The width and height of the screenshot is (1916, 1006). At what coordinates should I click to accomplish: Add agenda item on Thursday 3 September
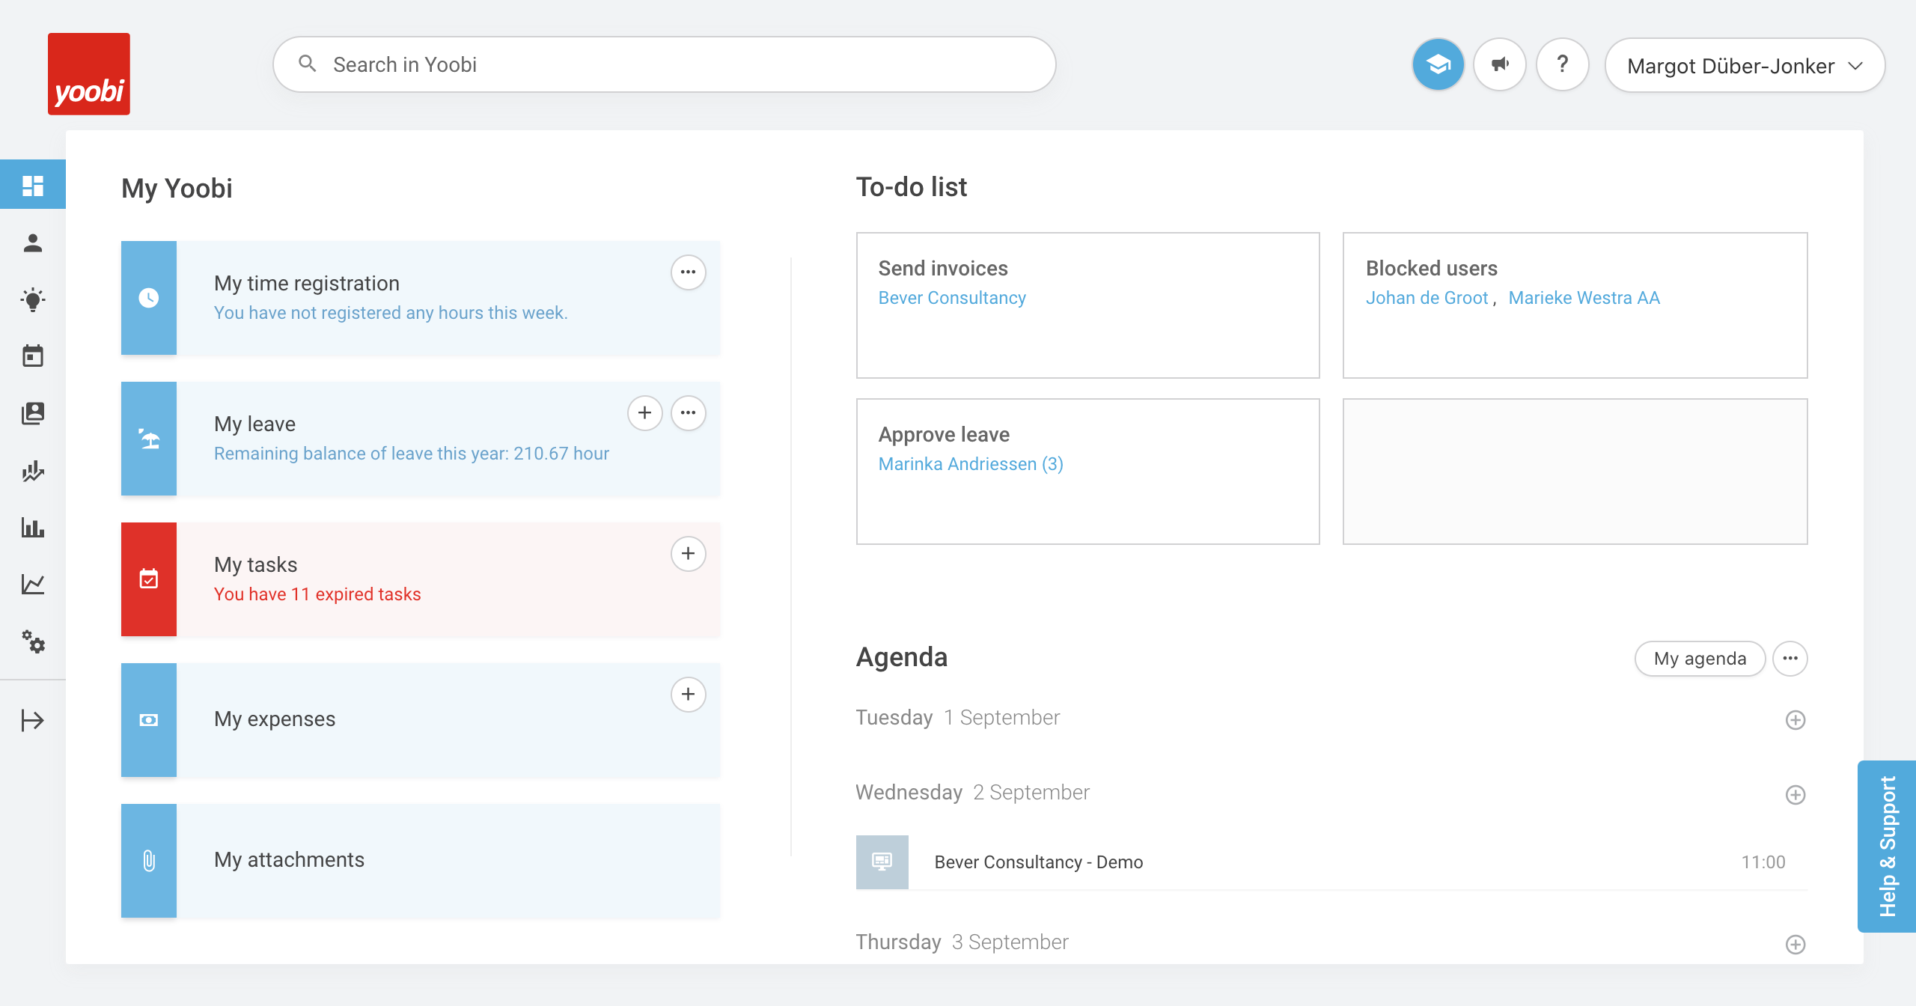pyautogui.click(x=1796, y=945)
